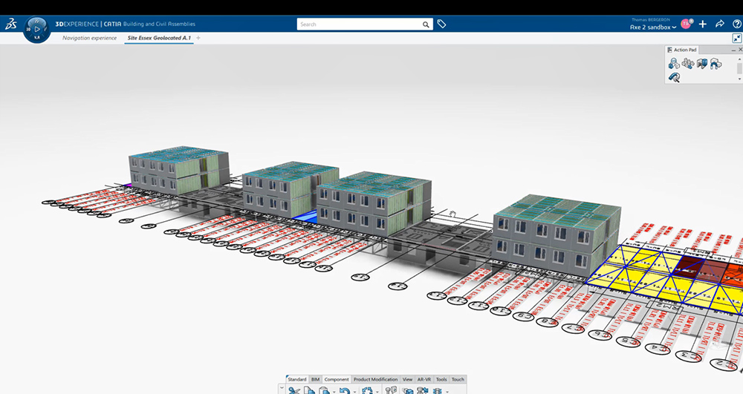
Task: Click the Update refresh arrows icon
Action: pyautogui.click(x=367, y=391)
